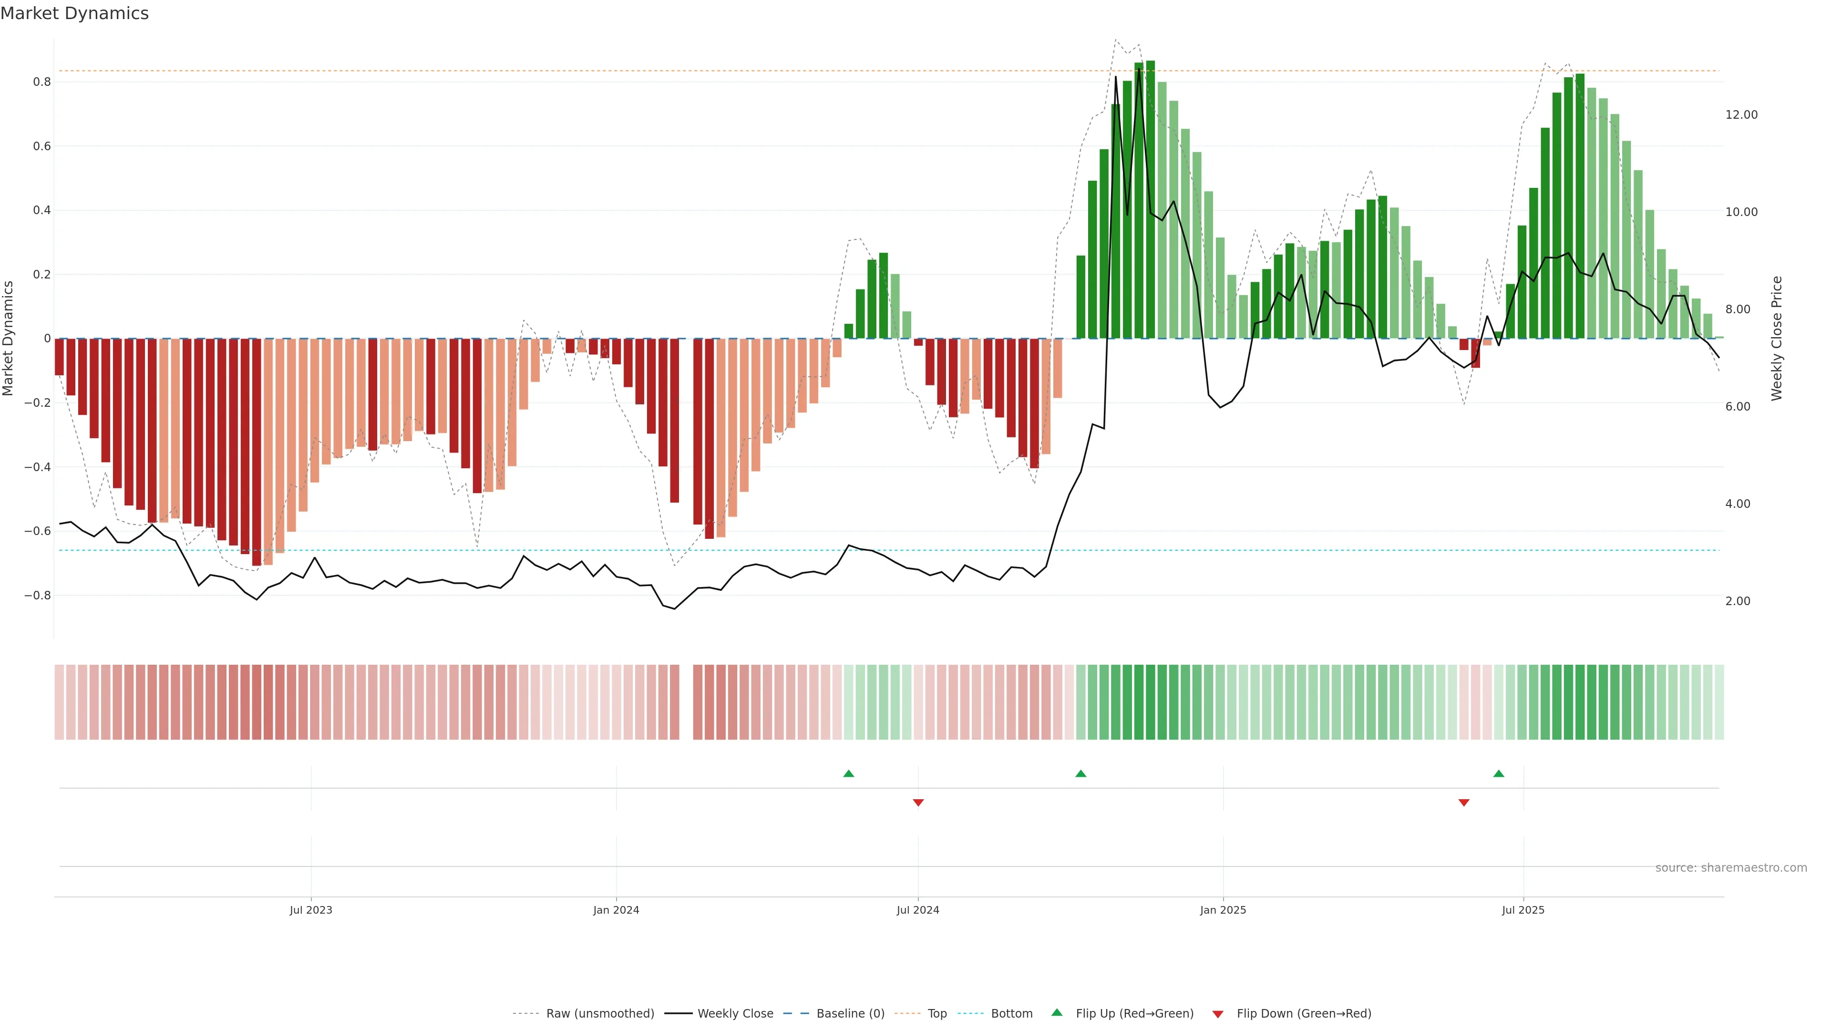Click the red triangle icon in the legend
Screen dimensions: 1831x1030
[x=1218, y=1014]
